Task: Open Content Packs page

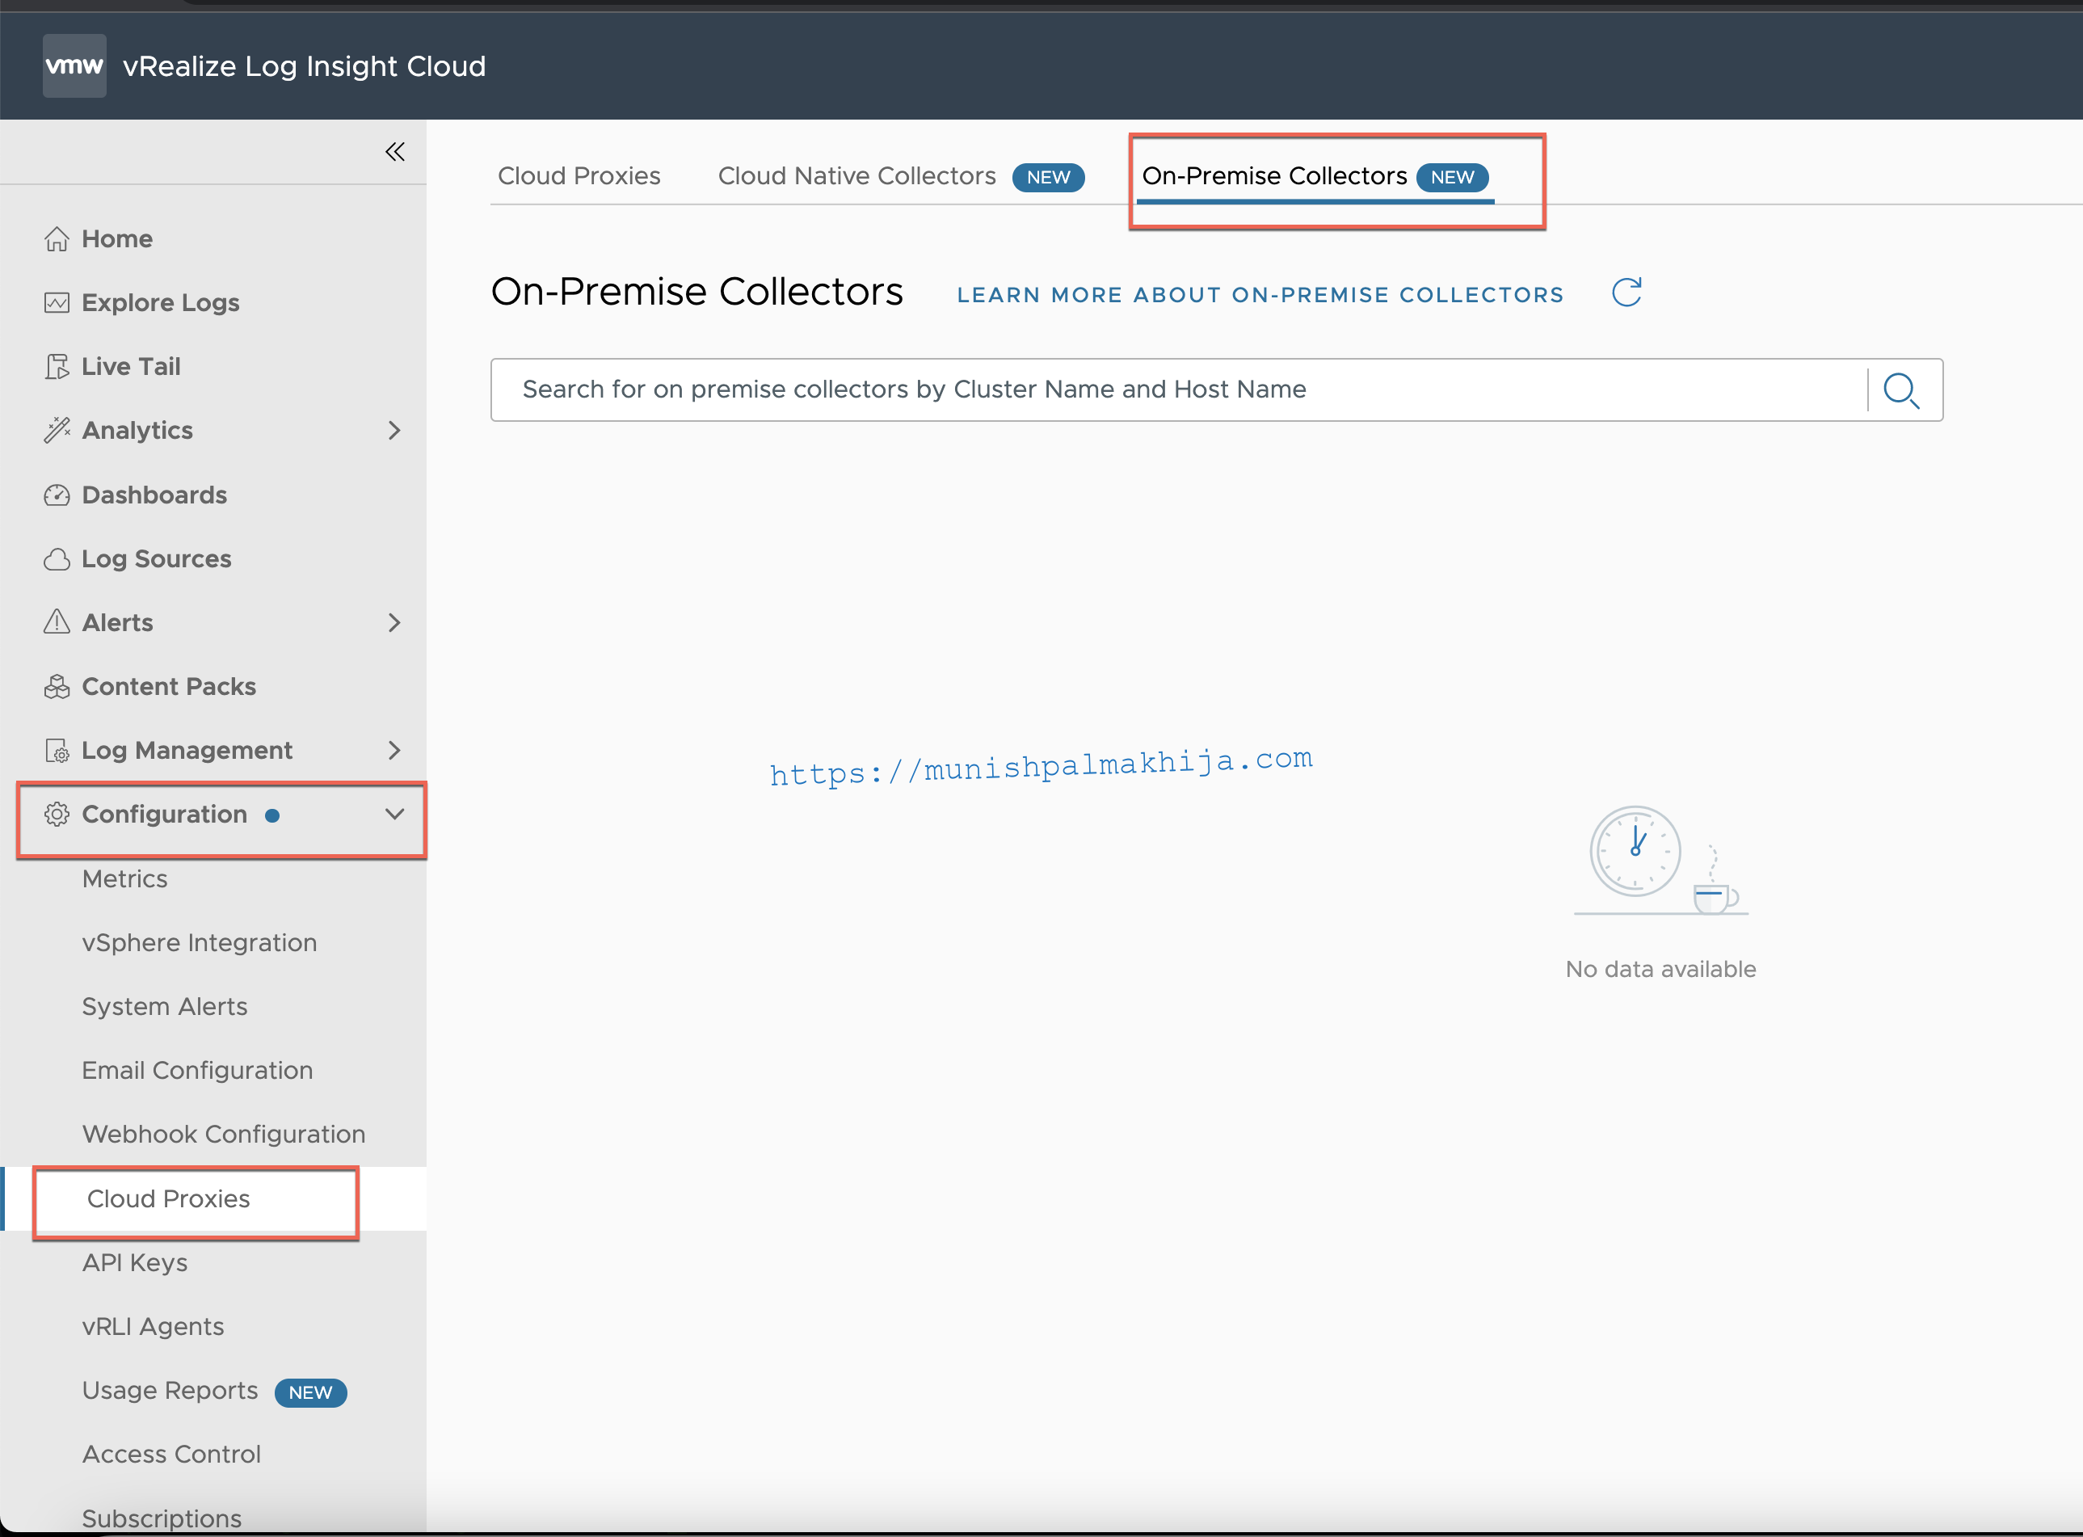Action: [168, 687]
